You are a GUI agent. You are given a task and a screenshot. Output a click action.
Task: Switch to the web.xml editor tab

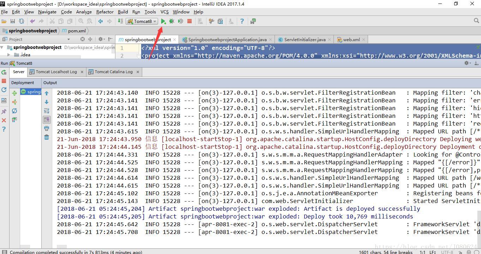[351, 39]
